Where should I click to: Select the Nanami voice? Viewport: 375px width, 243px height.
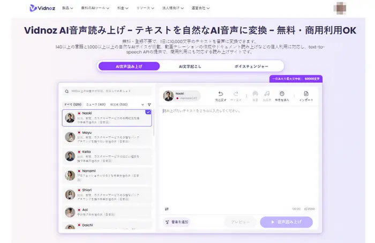107,176
